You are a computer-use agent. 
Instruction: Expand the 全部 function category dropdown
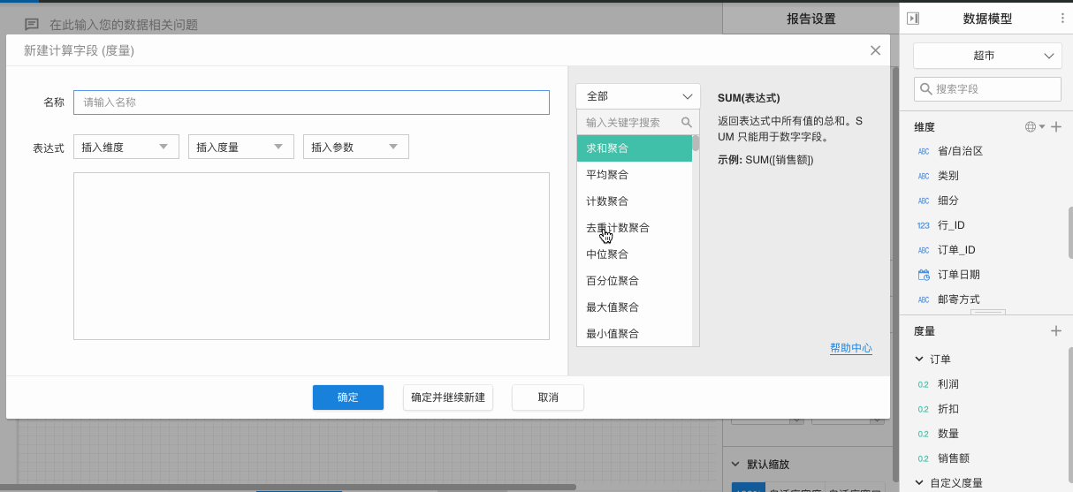tap(638, 96)
